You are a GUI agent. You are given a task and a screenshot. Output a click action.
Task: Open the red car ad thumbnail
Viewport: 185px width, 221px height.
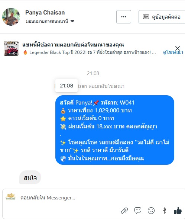coord(11,48)
